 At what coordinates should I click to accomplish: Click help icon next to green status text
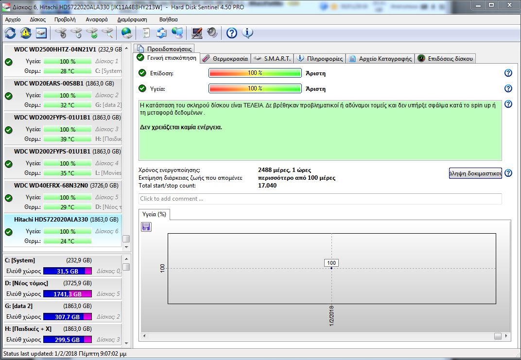[508, 104]
